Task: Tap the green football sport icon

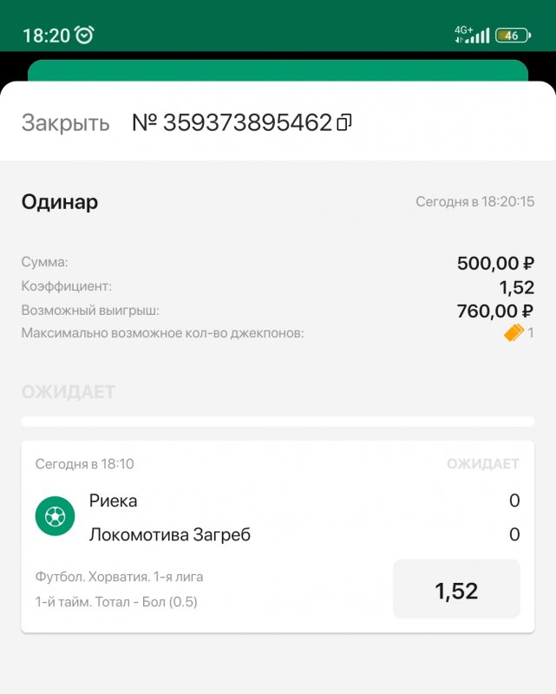Action: (55, 517)
